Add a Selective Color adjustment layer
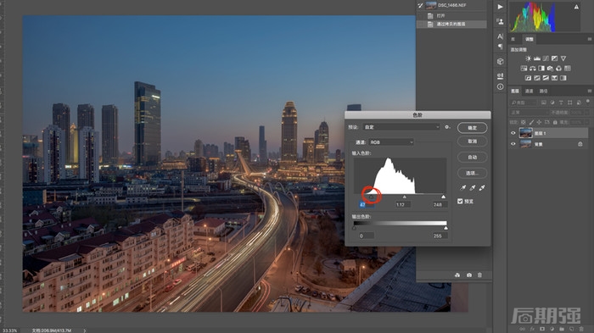Viewport: 594px width, 333px height. (555, 78)
